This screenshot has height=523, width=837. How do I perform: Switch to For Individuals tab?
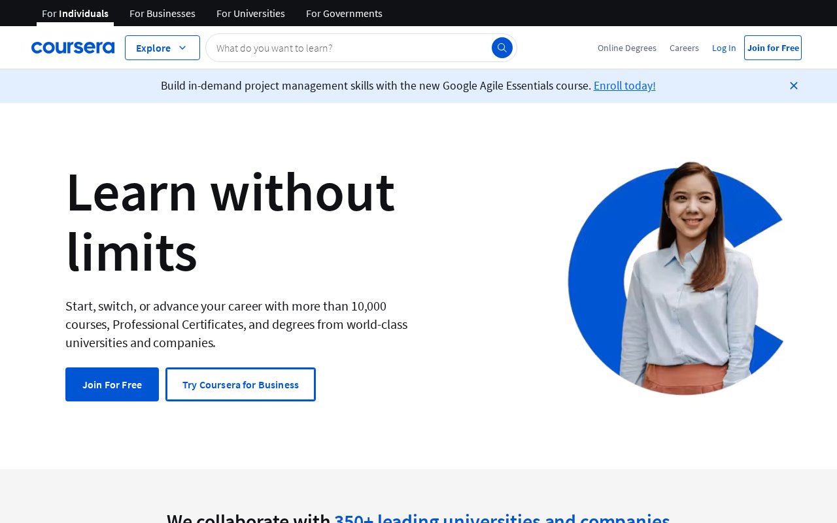[75, 13]
